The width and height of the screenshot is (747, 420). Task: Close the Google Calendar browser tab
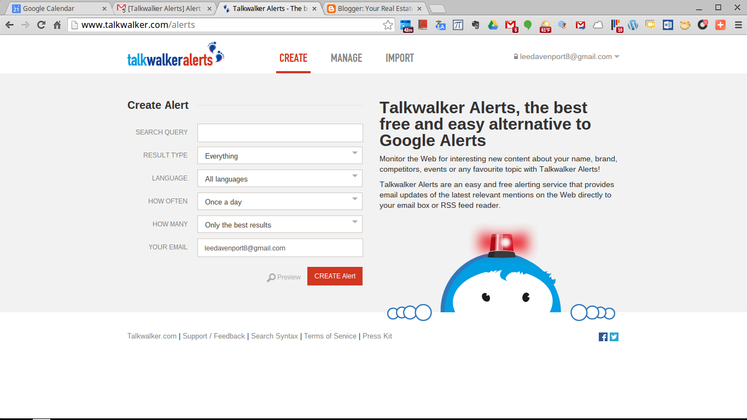(104, 9)
